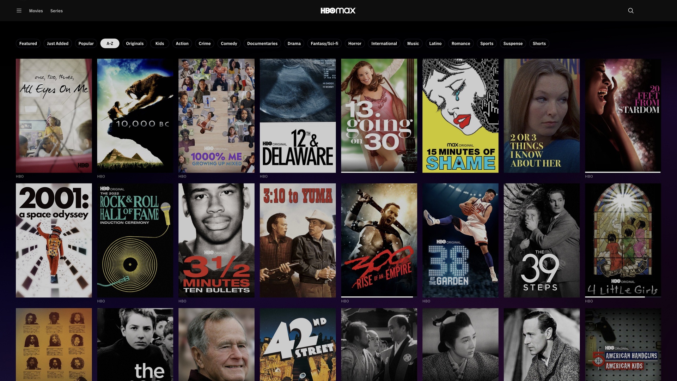This screenshot has width=677, height=381.
Task: Choose the Romance genre chip
Action: pos(461,43)
